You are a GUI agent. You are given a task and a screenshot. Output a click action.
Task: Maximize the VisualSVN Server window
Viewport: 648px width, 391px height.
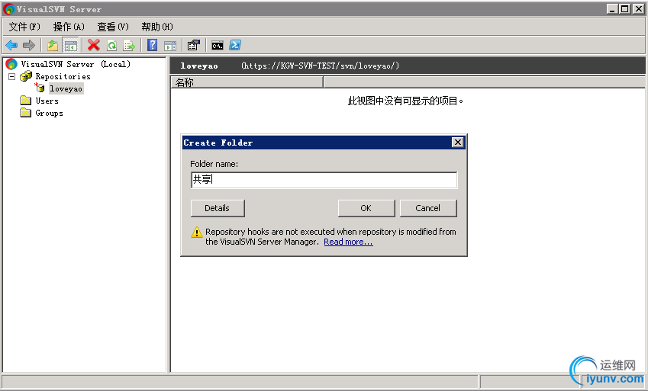[x=625, y=8]
